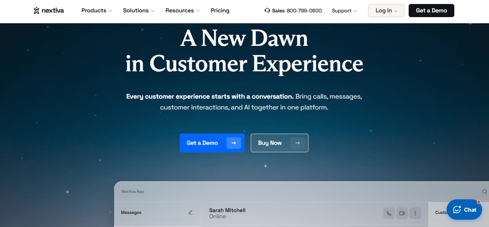Start a phone call with Sarah Mitchell
The image size is (489, 227).
pyautogui.click(x=389, y=213)
